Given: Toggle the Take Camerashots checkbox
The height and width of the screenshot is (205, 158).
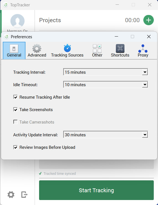Looking at the screenshot, I should tap(16, 122).
